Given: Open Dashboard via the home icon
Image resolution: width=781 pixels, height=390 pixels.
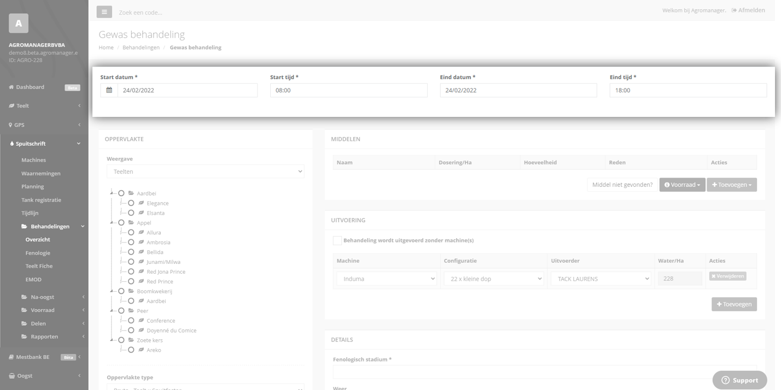Looking at the screenshot, I should pyautogui.click(x=11, y=87).
